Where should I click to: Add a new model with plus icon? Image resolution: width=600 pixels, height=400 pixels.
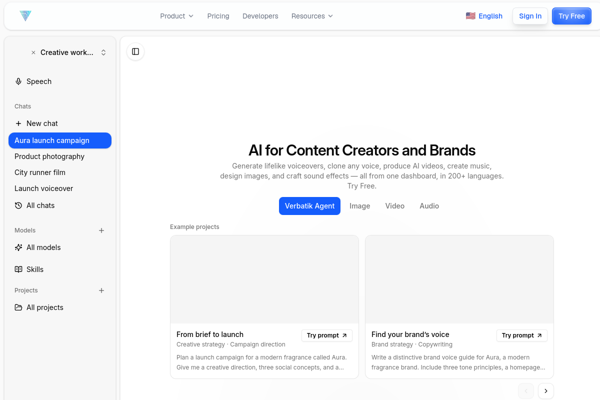click(x=101, y=230)
